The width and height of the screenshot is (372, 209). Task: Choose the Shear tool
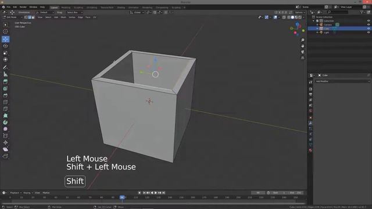[5, 150]
